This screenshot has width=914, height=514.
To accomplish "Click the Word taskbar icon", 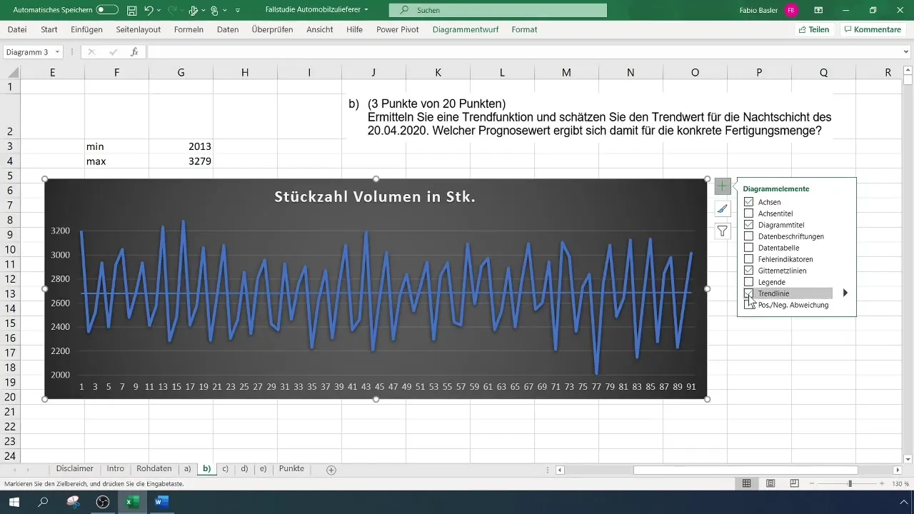I will 162,502.
